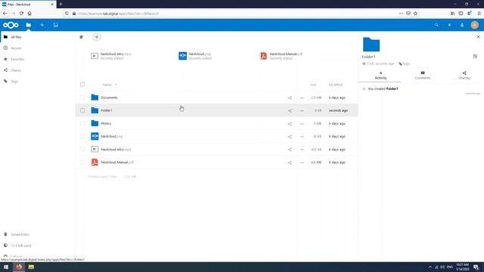
Task: Tick the checkbox for Folder1
Action: coord(82,110)
